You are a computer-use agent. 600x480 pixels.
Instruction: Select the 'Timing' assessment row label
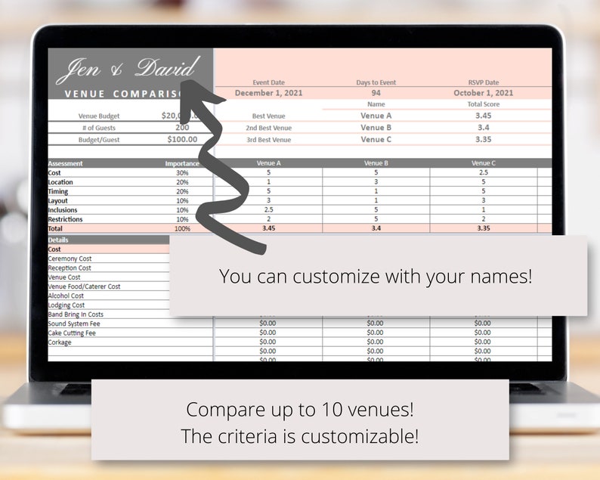click(57, 191)
